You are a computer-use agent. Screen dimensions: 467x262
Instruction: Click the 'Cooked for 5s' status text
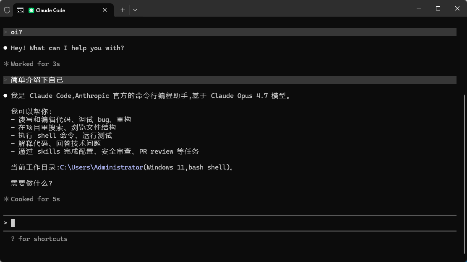coord(35,199)
